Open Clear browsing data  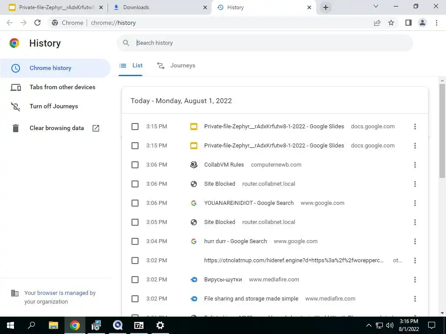pos(55,128)
